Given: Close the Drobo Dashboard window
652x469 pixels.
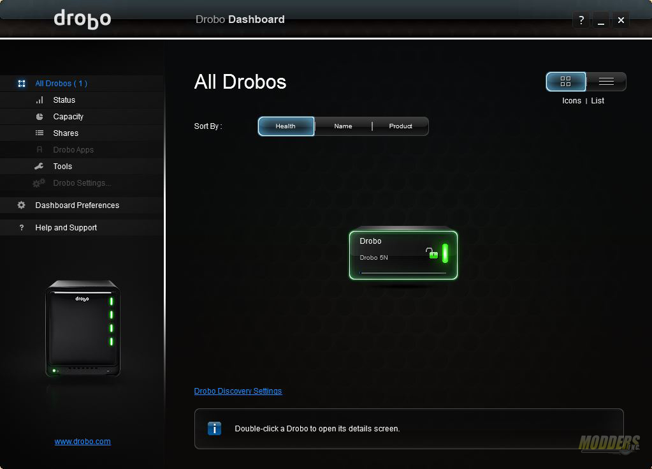Looking at the screenshot, I should [x=621, y=20].
